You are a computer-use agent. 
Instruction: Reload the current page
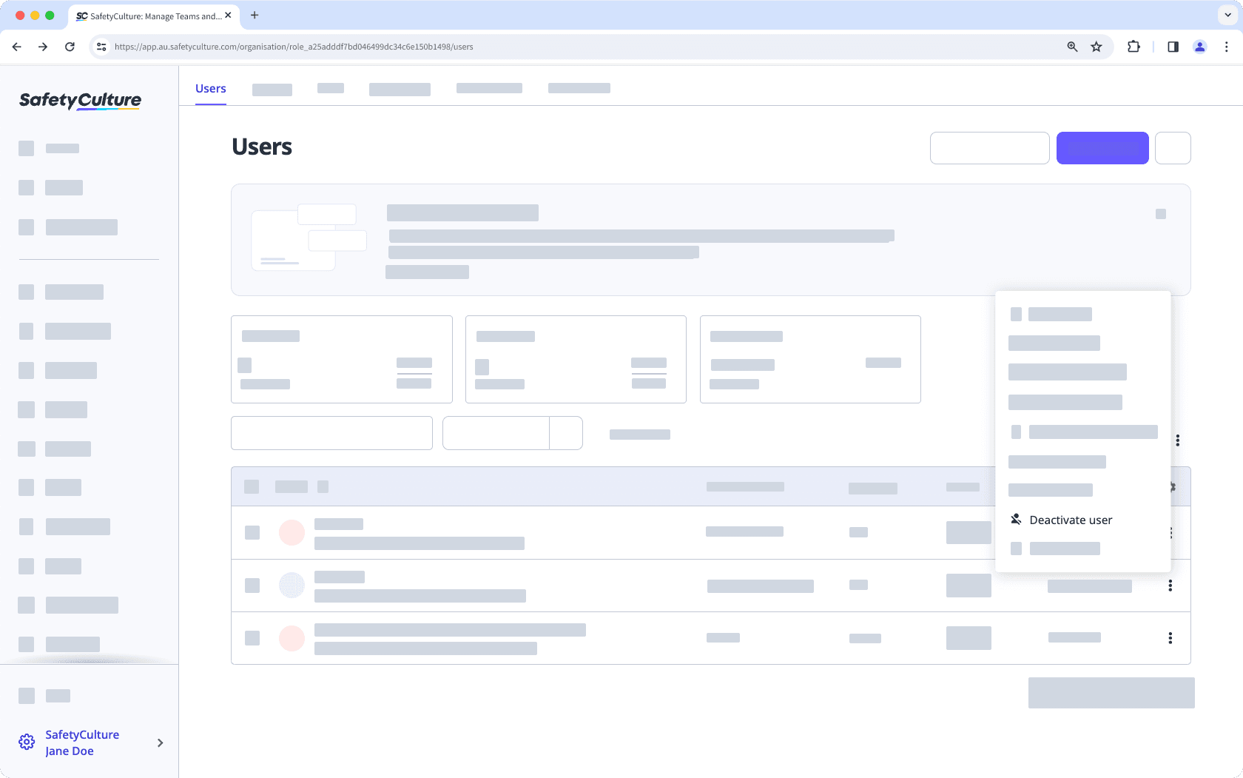click(70, 46)
